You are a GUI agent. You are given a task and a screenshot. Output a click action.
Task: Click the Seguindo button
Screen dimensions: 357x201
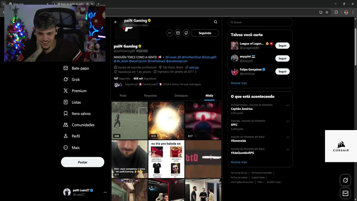(205, 33)
